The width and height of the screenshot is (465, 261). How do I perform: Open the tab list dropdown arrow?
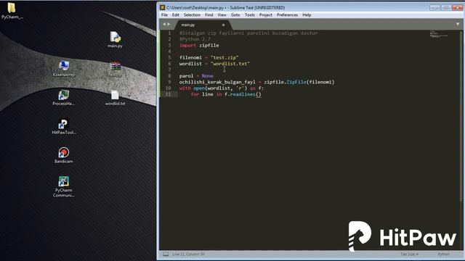click(458, 24)
